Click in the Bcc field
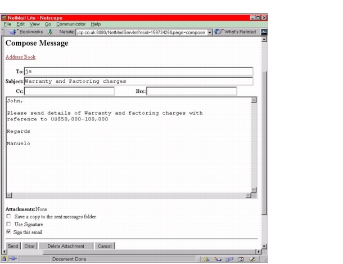343x264 pixels. 191,91
